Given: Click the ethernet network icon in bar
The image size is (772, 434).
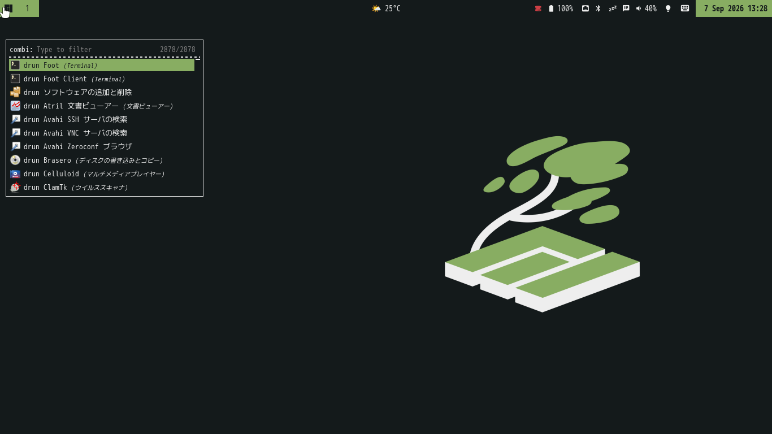Looking at the screenshot, I should [x=585, y=8].
